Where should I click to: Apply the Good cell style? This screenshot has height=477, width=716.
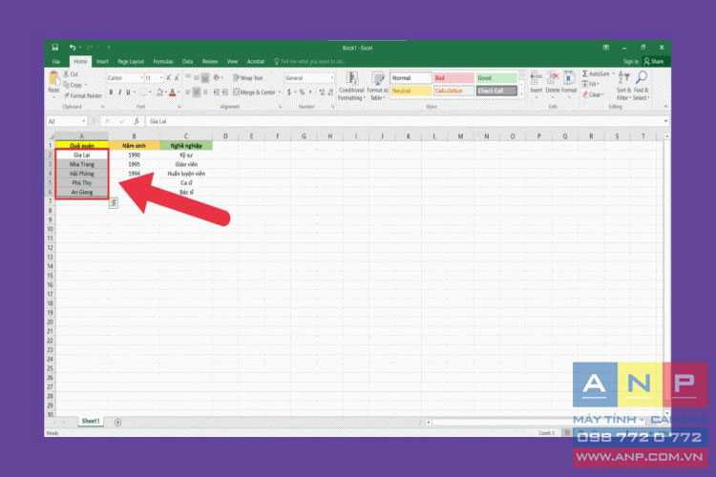(496, 78)
